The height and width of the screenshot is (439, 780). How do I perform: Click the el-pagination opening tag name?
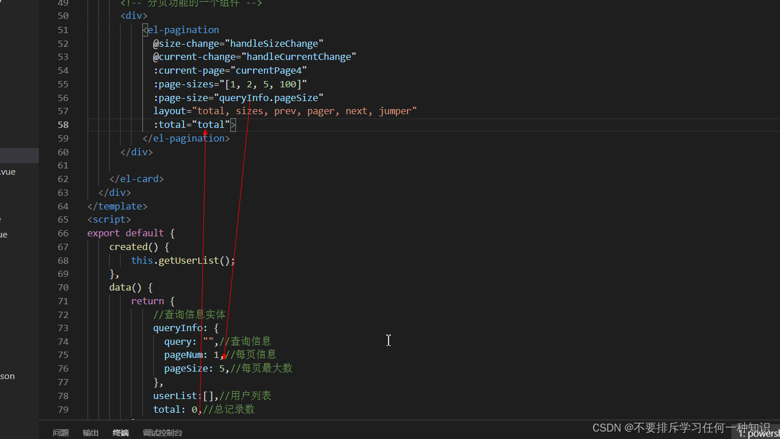tap(183, 30)
